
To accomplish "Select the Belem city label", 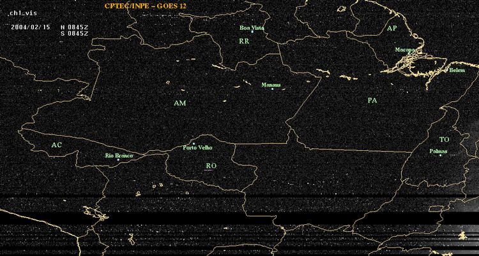I will click(x=457, y=71).
